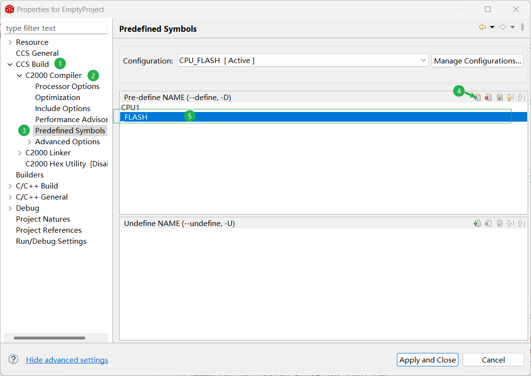Click Edit icon in Pre-define NAME toolbar

[499, 97]
